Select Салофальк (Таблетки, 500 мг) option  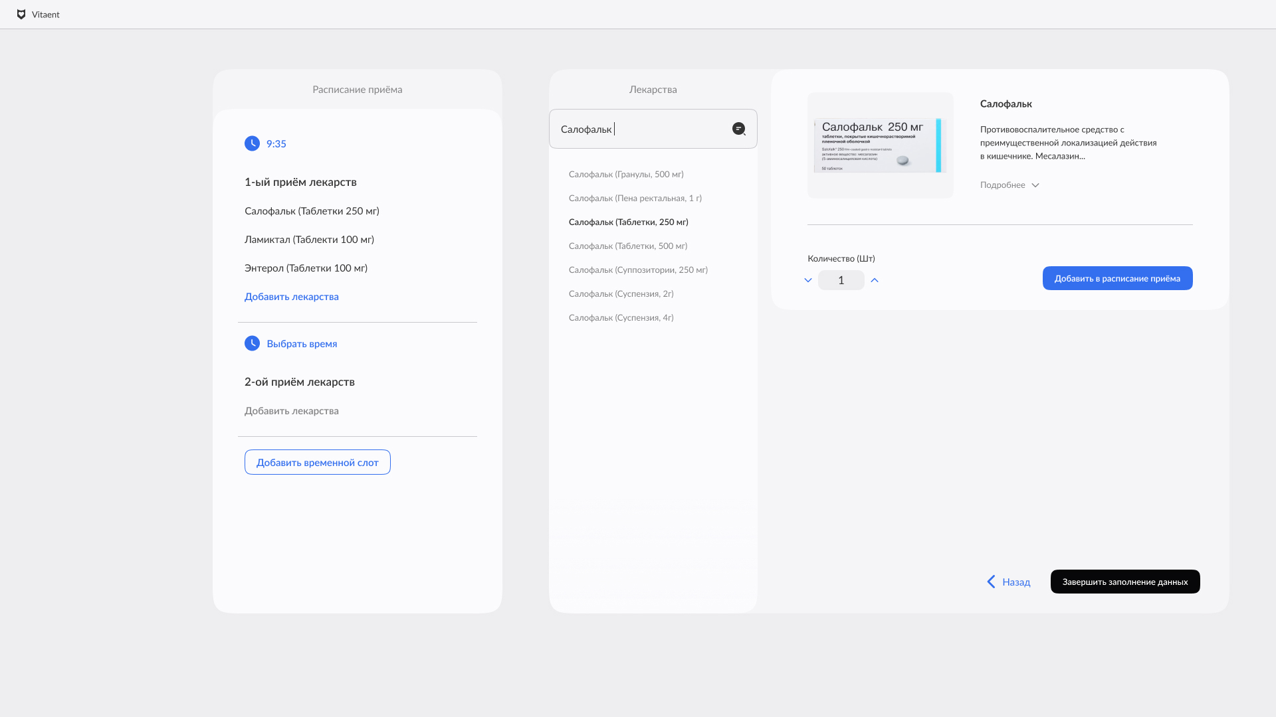point(628,246)
